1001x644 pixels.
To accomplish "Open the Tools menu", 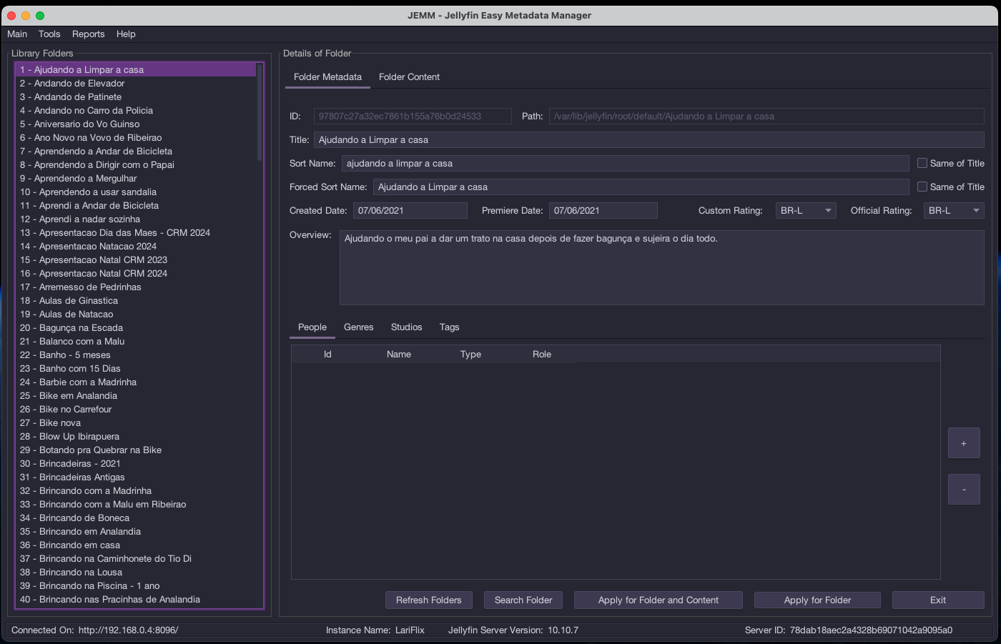I will coord(49,34).
